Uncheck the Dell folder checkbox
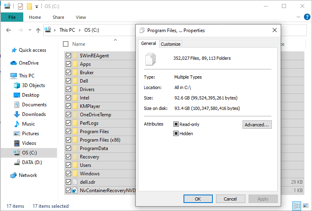This screenshot has width=312, height=211. coord(68,81)
